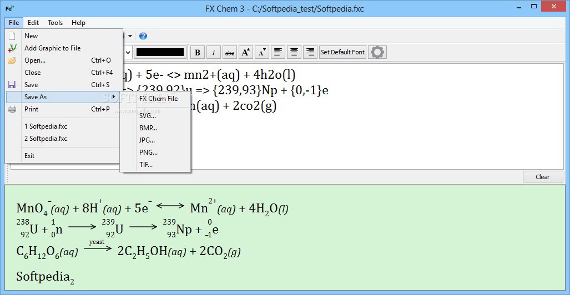Pick the black font color swatch
The width and height of the screenshot is (570, 295).
(160, 52)
